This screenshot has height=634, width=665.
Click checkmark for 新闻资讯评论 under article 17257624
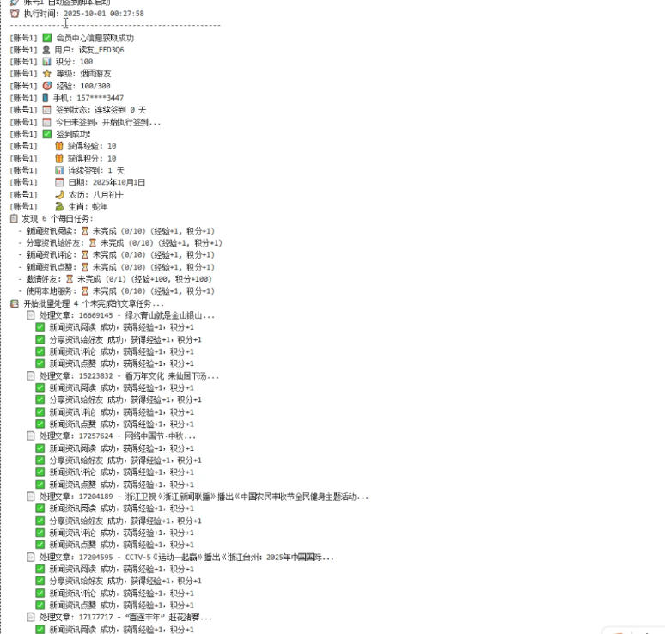pyautogui.click(x=40, y=472)
